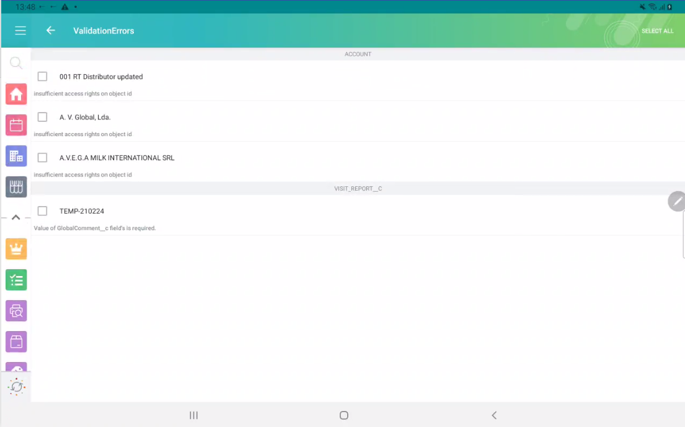Select the purple package box icon
The image size is (685, 427).
point(16,342)
